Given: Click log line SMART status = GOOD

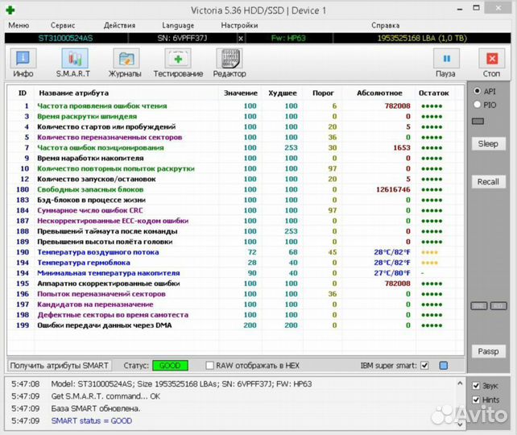Looking at the screenshot, I should tap(92, 420).
